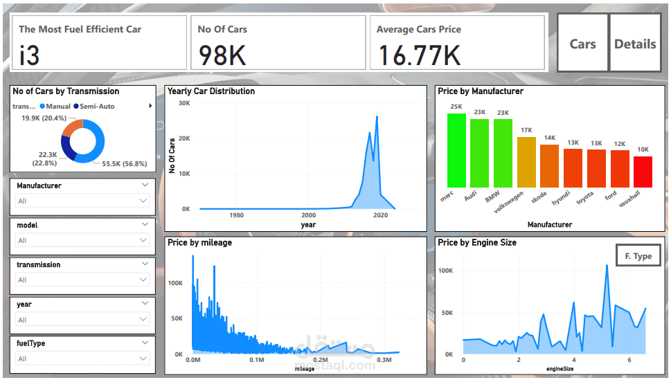The height and width of the screenshot is (380, 671).
Task: Click the No of Cars by Transmission title
Action: (x=66, y=91)
